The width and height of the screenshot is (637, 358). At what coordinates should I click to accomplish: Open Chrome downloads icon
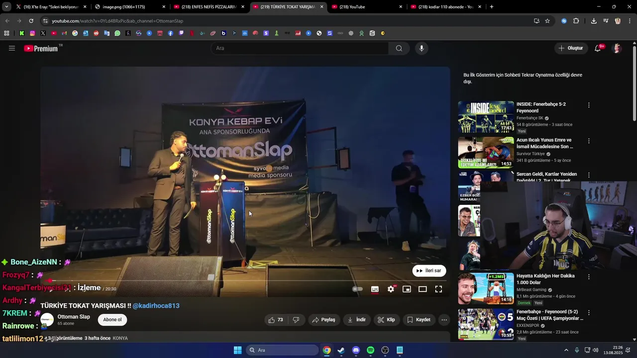click(x=594, y=21)
